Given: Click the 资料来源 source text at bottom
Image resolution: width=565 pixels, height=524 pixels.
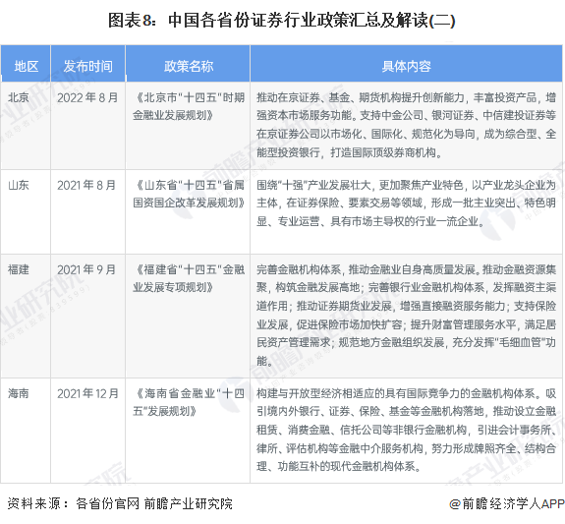Looking at the screenshot, I should (x=120, y=503).
